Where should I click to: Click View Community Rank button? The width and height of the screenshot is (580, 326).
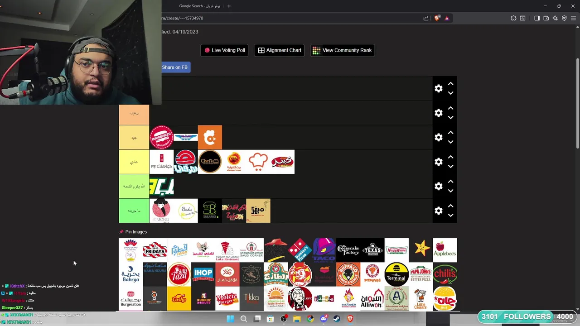click(x=342, y=50)
